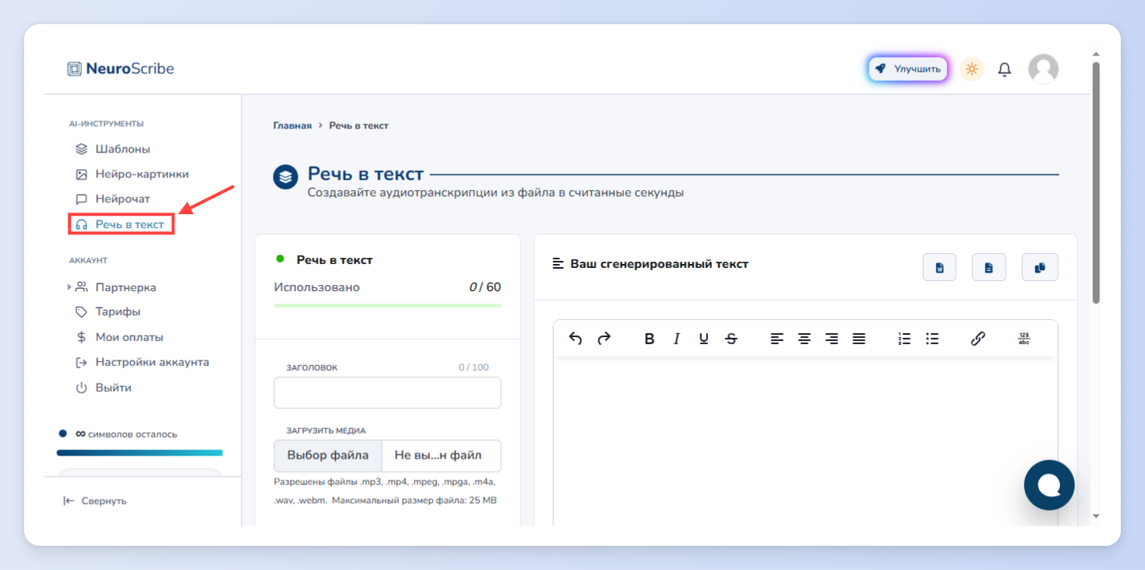Go to Главная via breadcrumb
1145x570 pixels.
(x=292, y=125)
